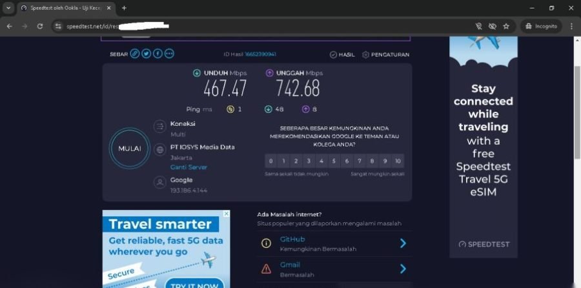Bookmark this page with star icon
Screen dimensions: 581x288
tap(506, 26)
